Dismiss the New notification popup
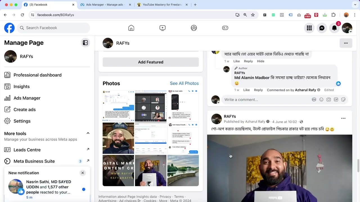 pyautogui.click(x=82, y=173)
